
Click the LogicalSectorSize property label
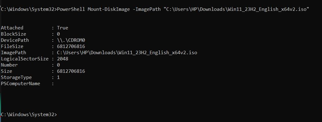(25, 59)
